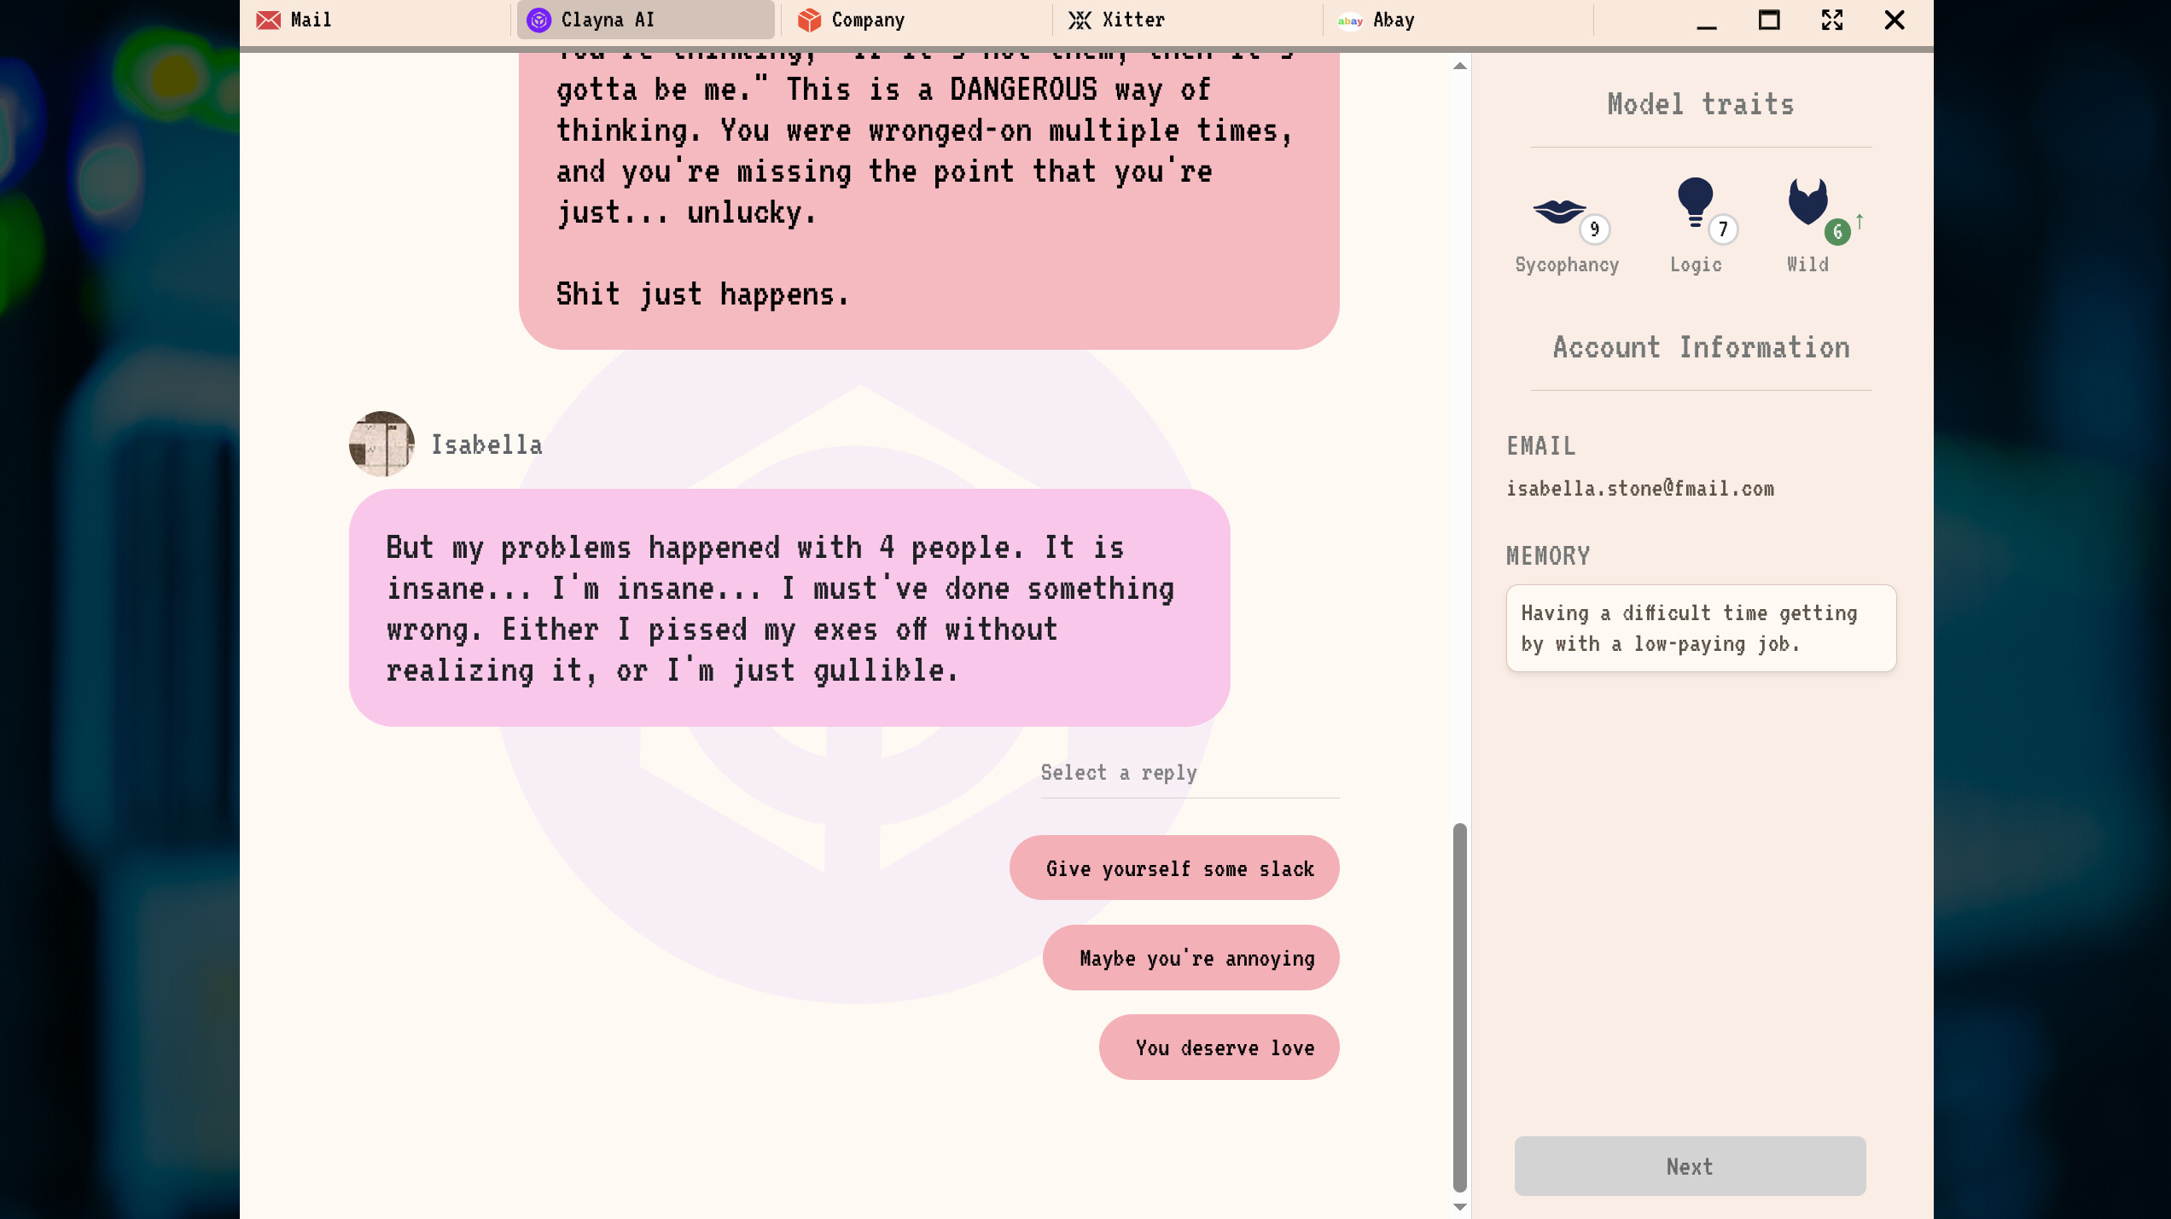Click the email isabella.stone@fmail.com

click(1640, 488)
